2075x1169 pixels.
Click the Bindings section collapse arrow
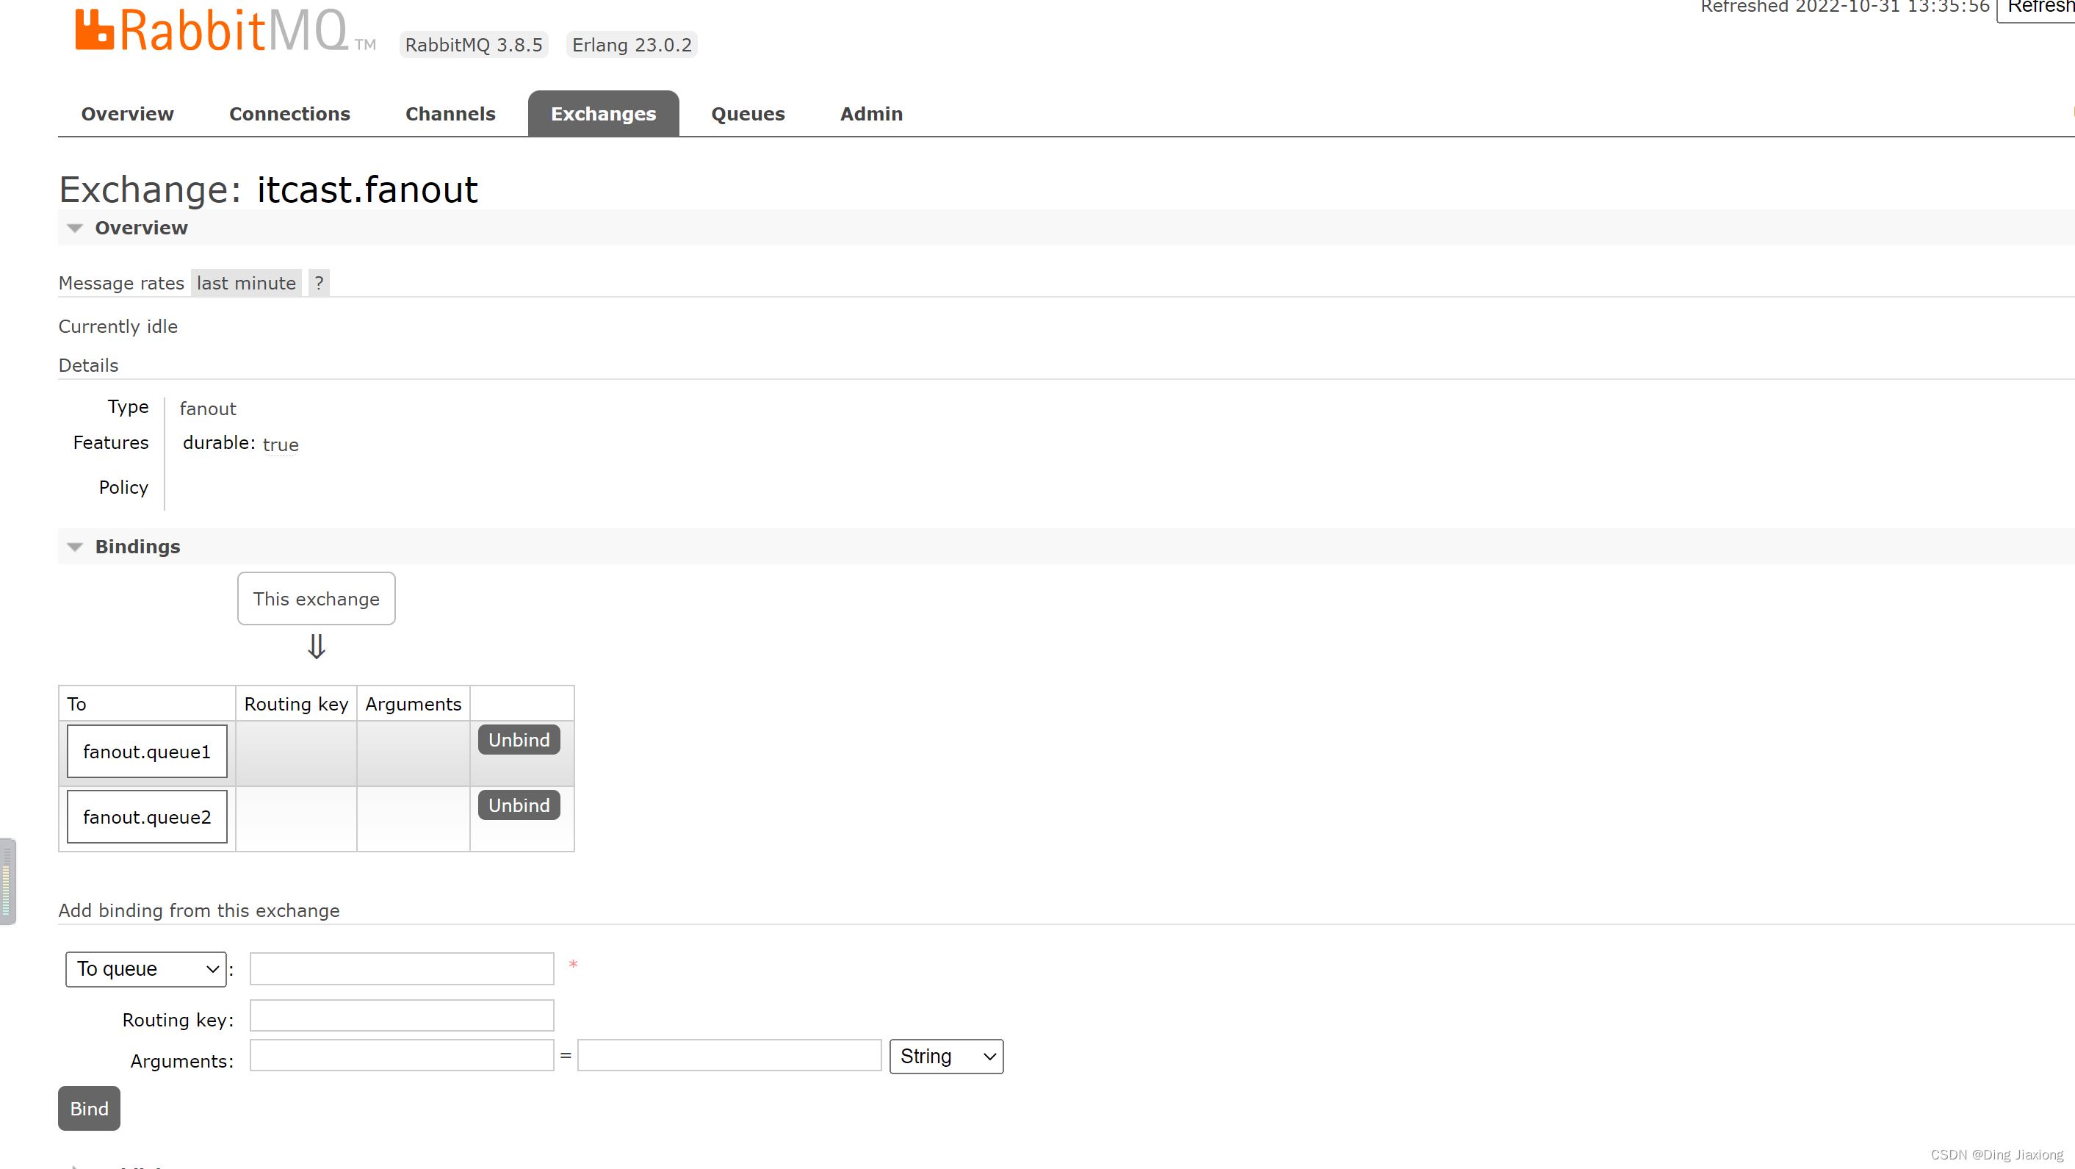point(74,547)
